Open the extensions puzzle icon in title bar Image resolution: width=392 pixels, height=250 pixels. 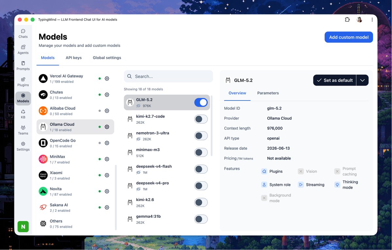347,20
